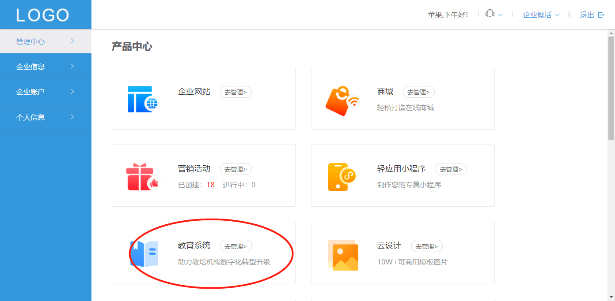The width and height of the screenshot is (615, 301).
Task: Expand chevron next to 企业账户
Action: (72, 91)
